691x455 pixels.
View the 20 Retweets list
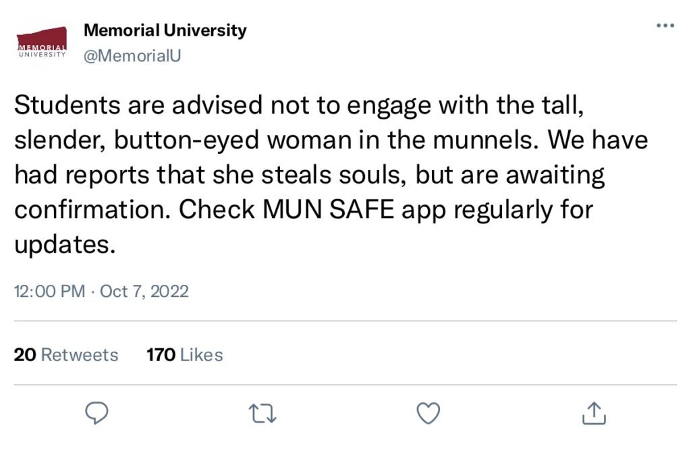click(x=65, y=355)
